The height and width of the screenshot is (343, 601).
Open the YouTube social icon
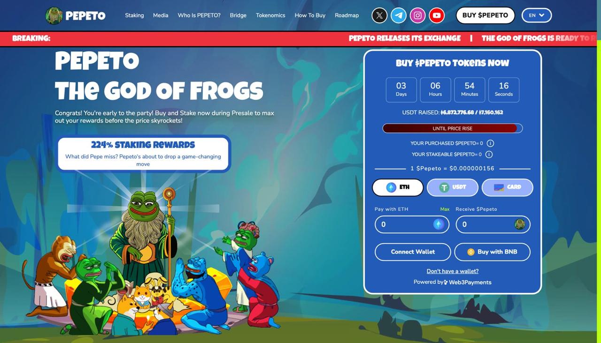(x=437, y=15)
